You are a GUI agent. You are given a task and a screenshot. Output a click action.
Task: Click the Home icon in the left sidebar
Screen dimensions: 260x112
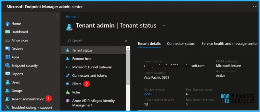(x=8, y=24)
